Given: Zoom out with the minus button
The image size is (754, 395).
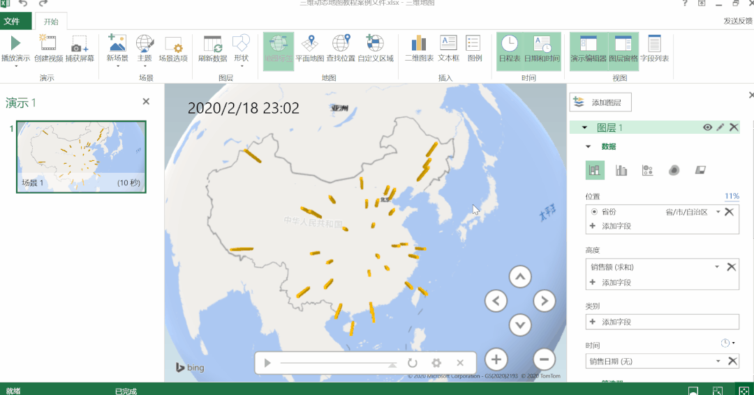Looking at the screenshot, I should coord(544,359).
